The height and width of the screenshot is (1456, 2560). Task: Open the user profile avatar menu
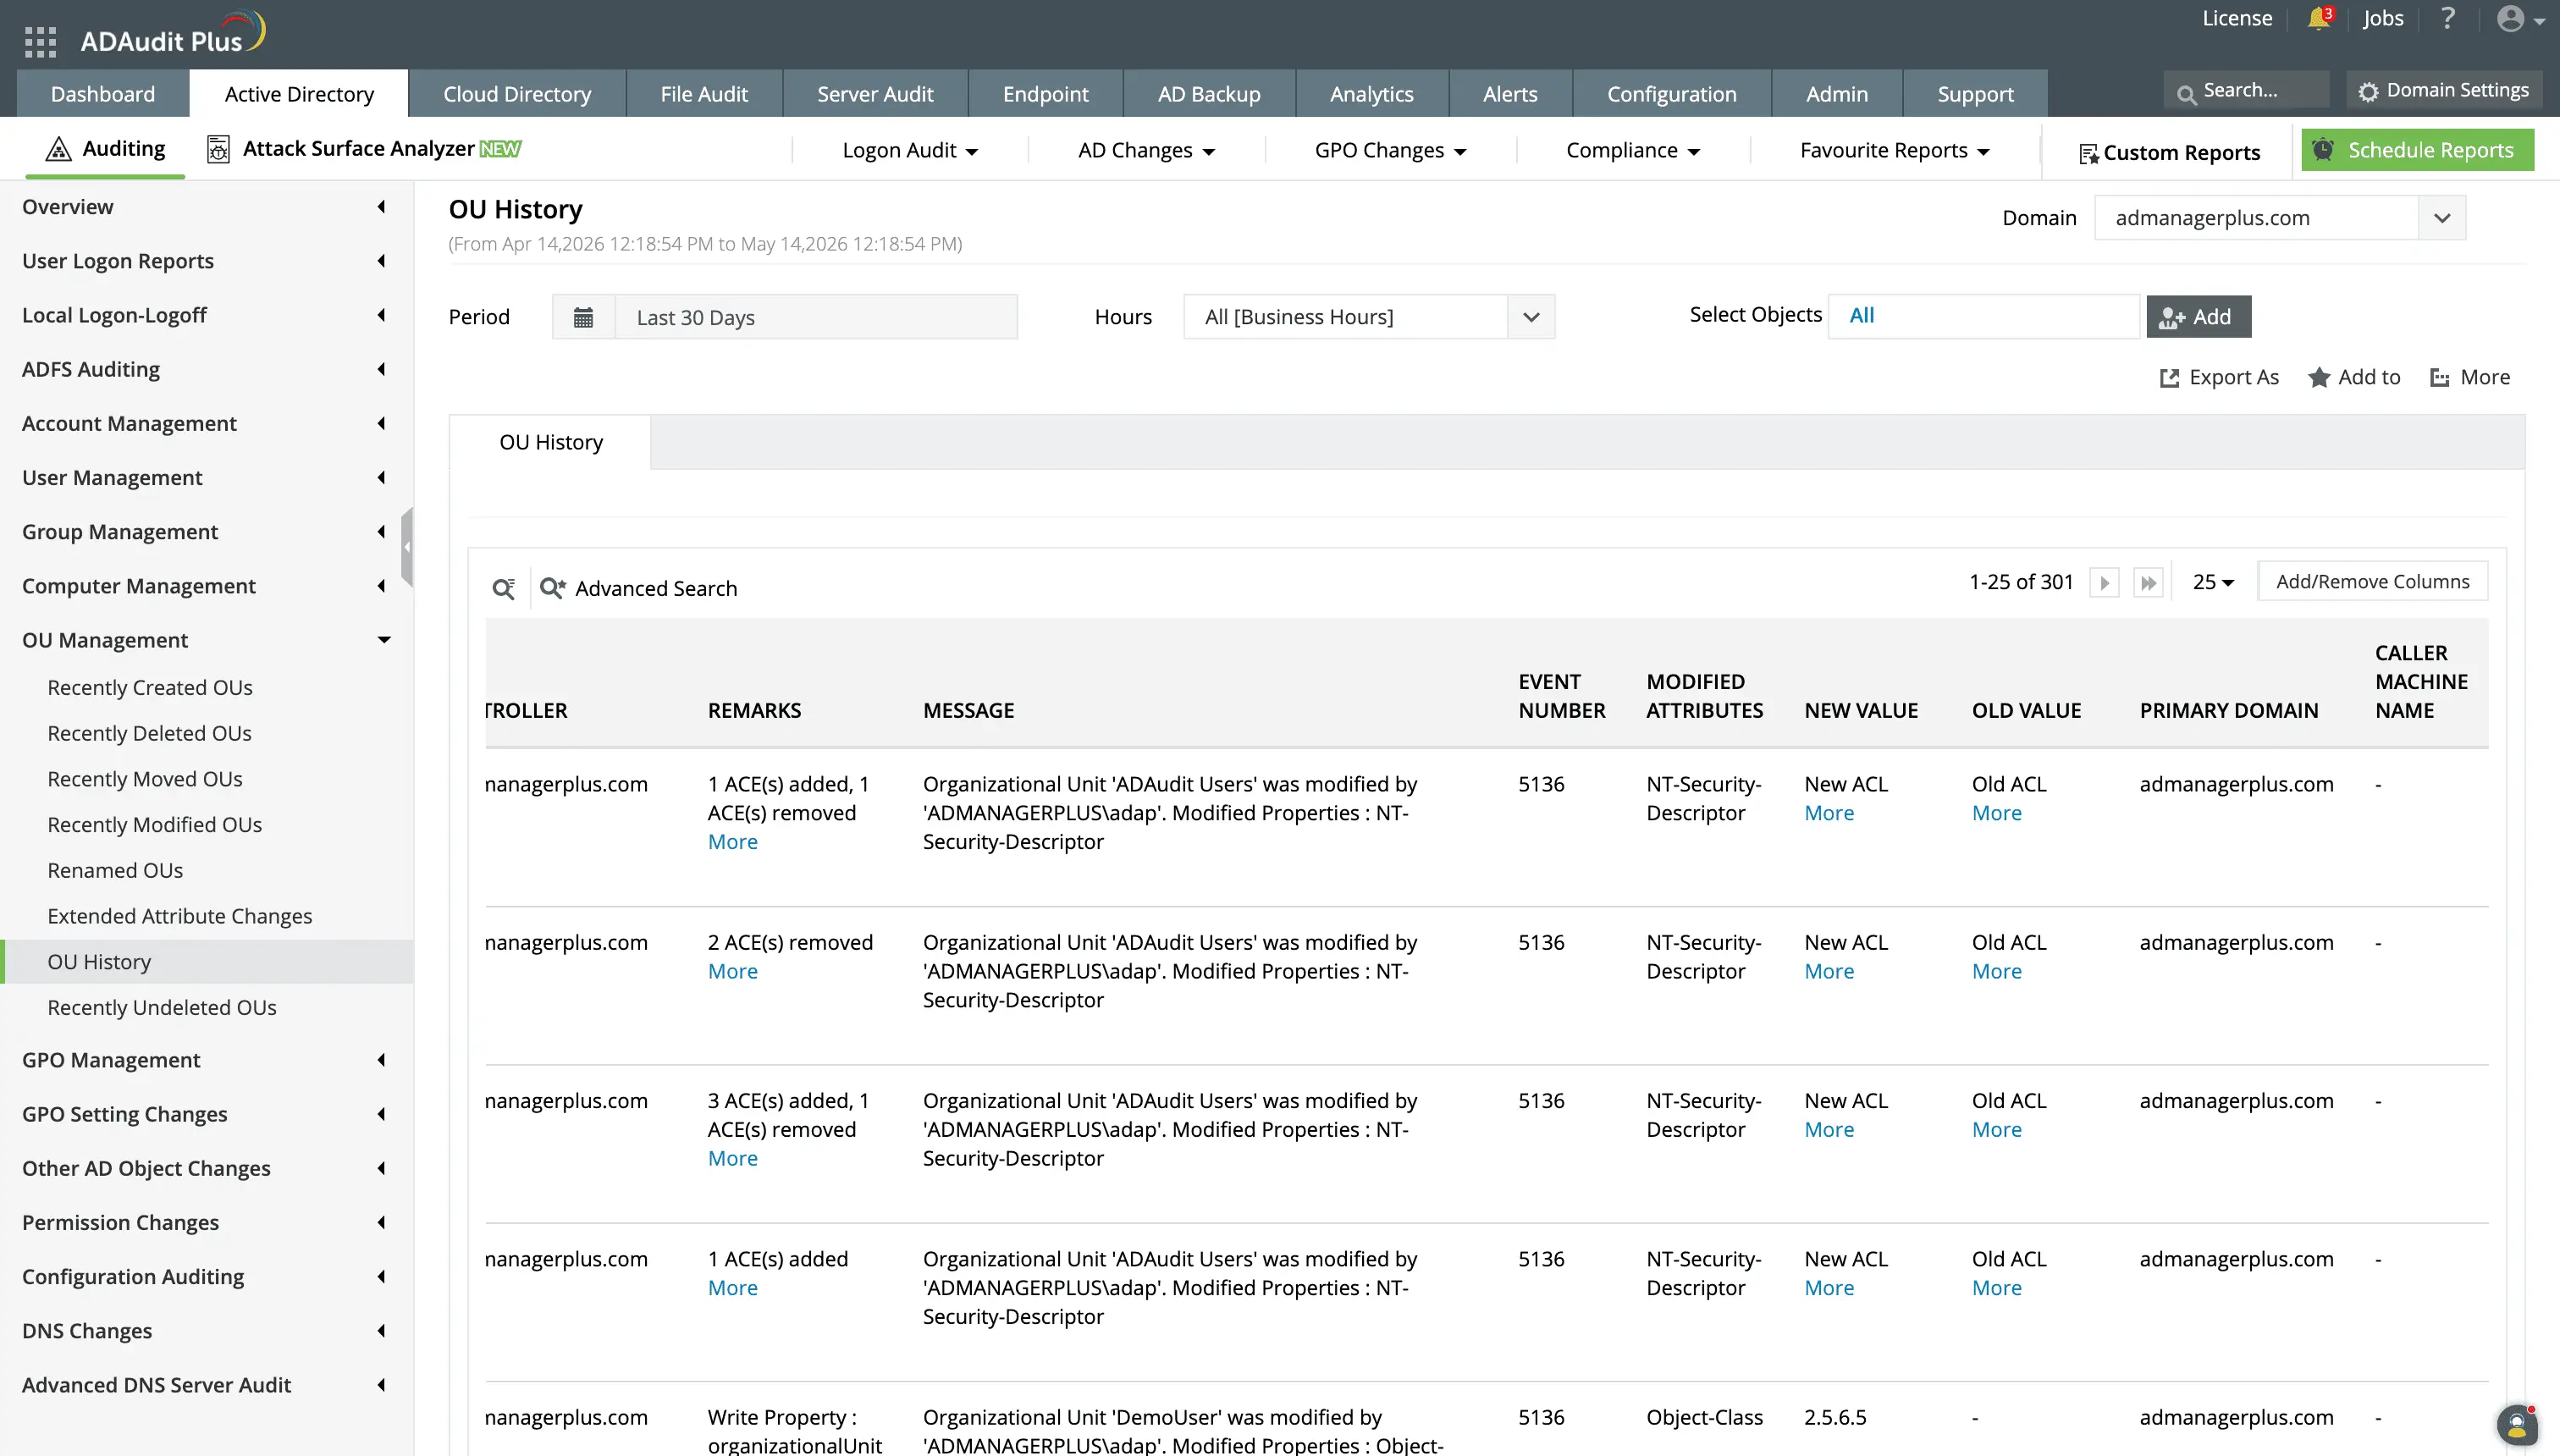[2520, 19]
